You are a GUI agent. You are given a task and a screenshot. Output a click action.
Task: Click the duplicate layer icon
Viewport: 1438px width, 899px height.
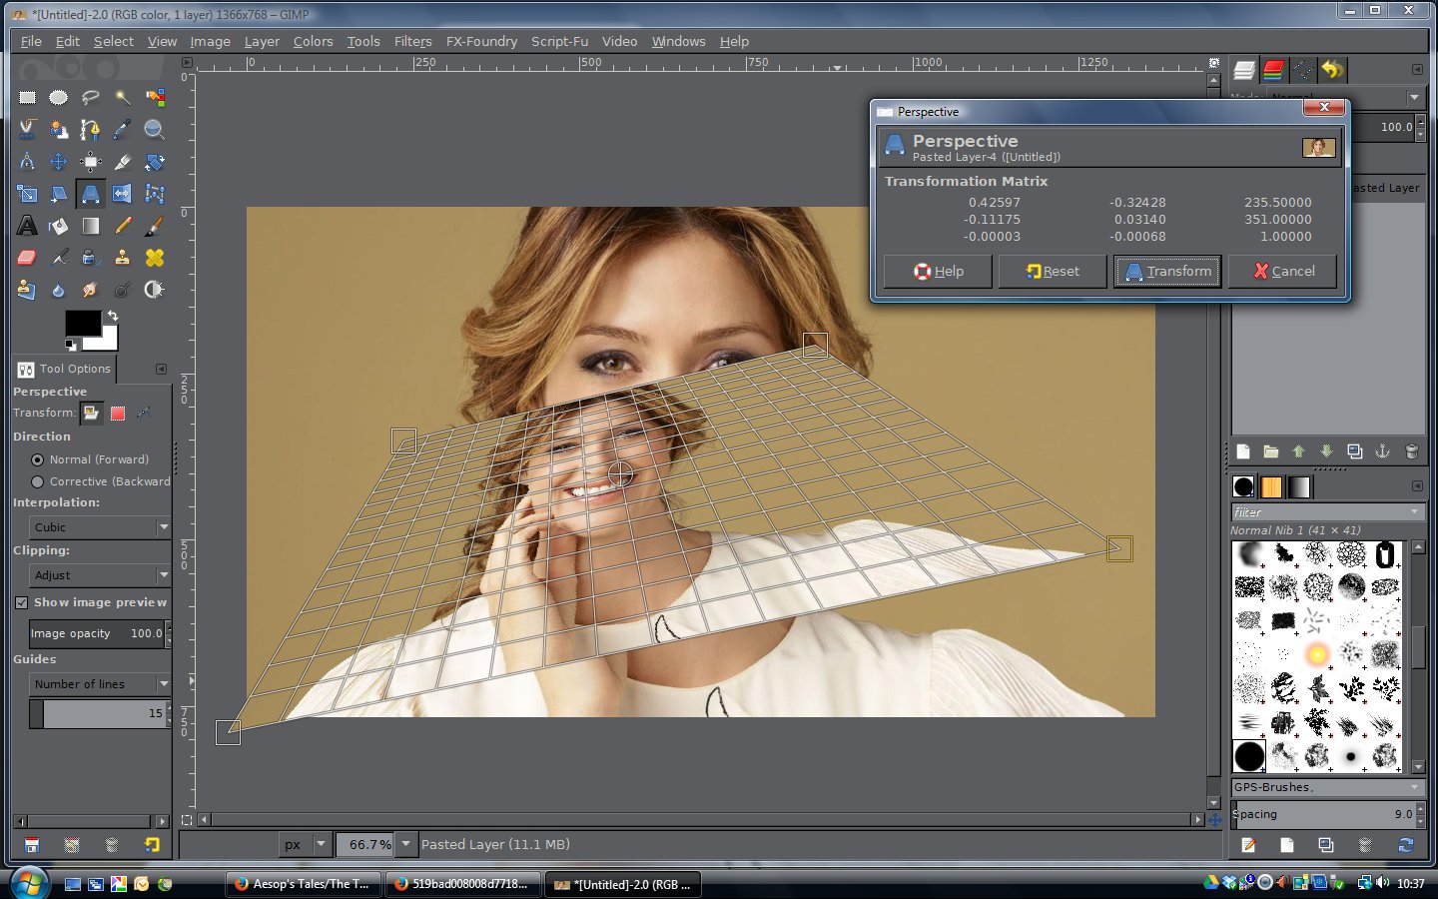pos(1355,451)
